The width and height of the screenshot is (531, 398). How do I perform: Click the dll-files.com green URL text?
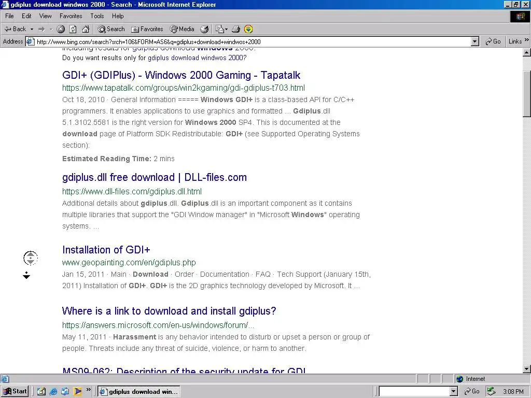[x=132, y=192]
